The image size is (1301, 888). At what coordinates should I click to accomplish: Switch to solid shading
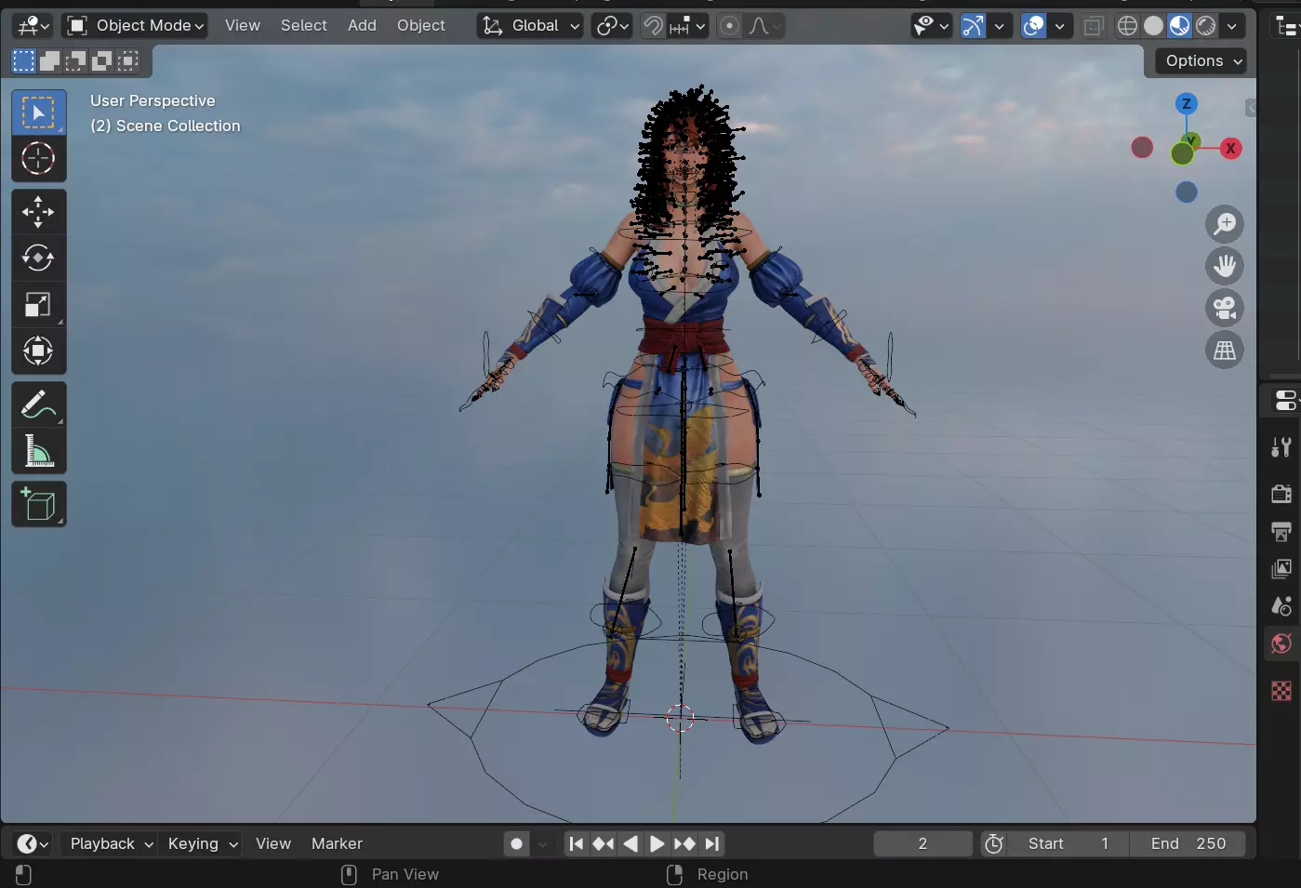[x=1153, y=26]
